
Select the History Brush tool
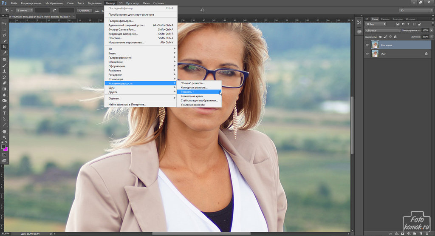click(x=4, y=77)
